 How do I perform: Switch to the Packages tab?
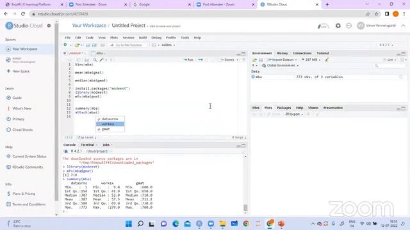click(284, 108)
